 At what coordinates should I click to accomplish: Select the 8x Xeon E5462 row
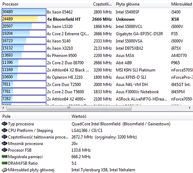coord(97,12)
